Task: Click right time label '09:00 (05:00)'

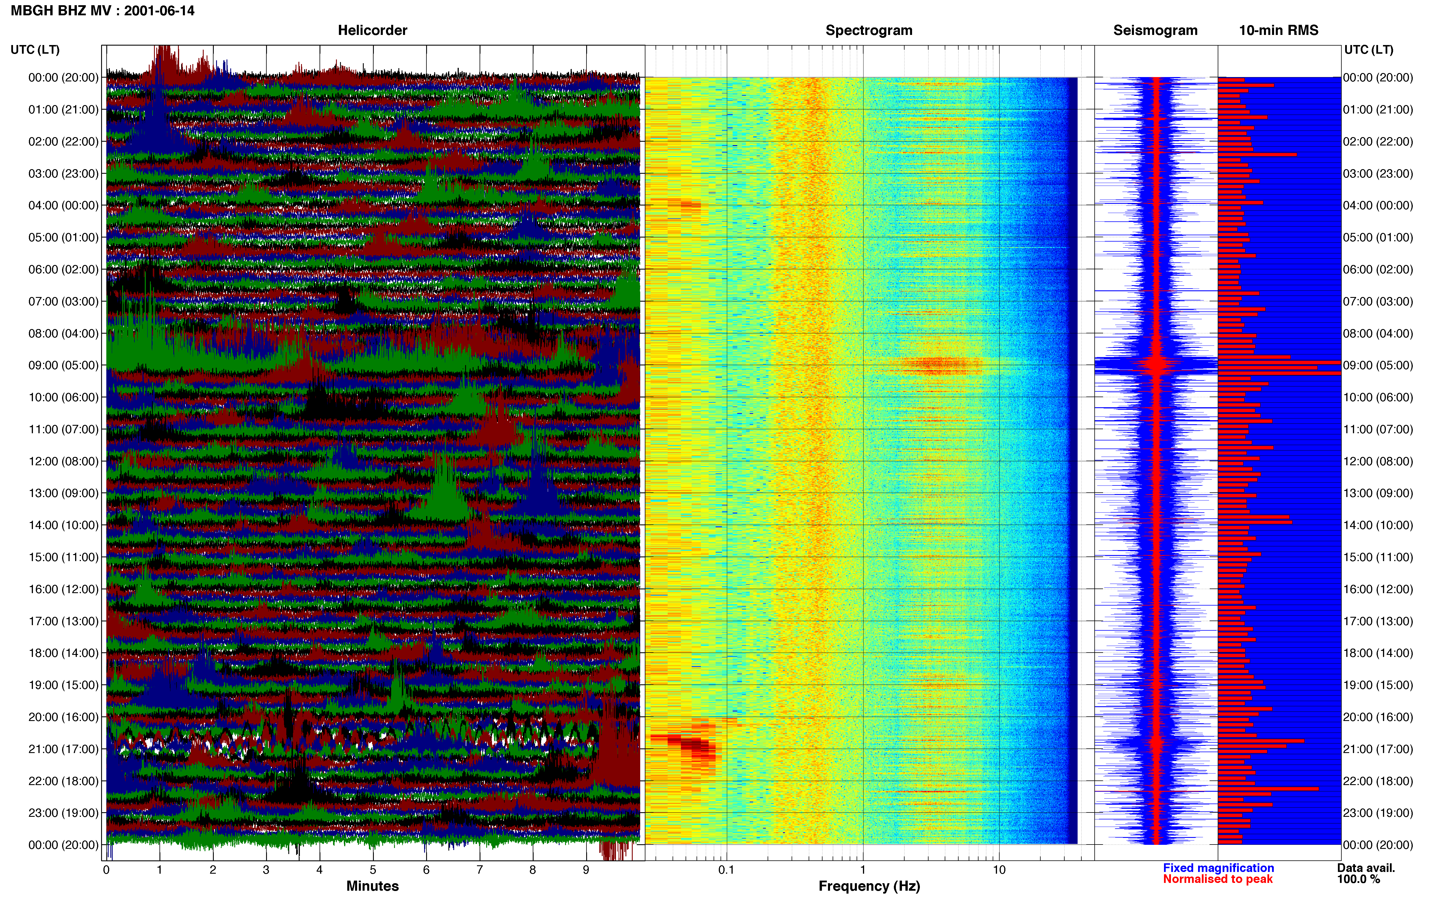Action: tap(1378, 365)
